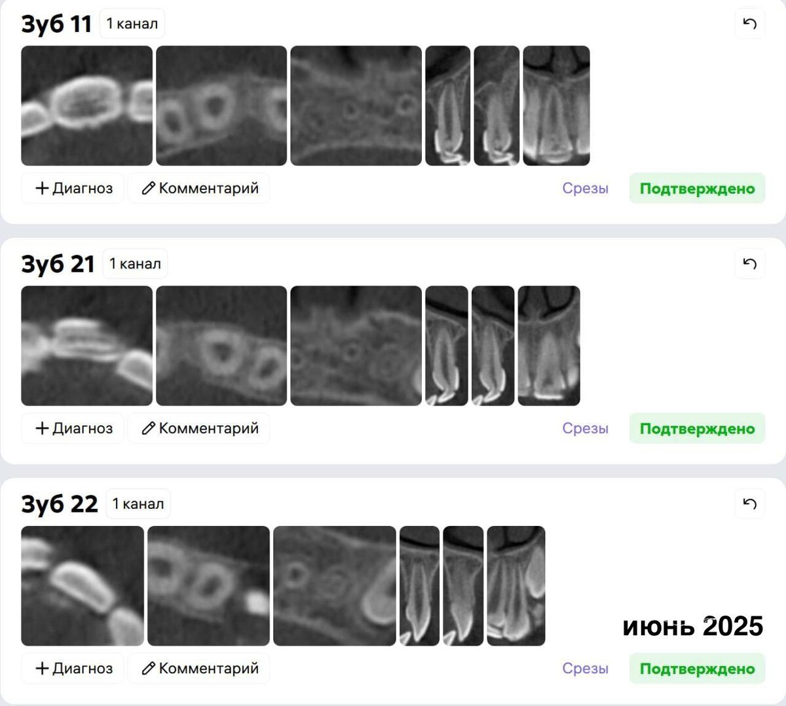Click the undo arrow icon for Зуб 22

tap(750, 504)
